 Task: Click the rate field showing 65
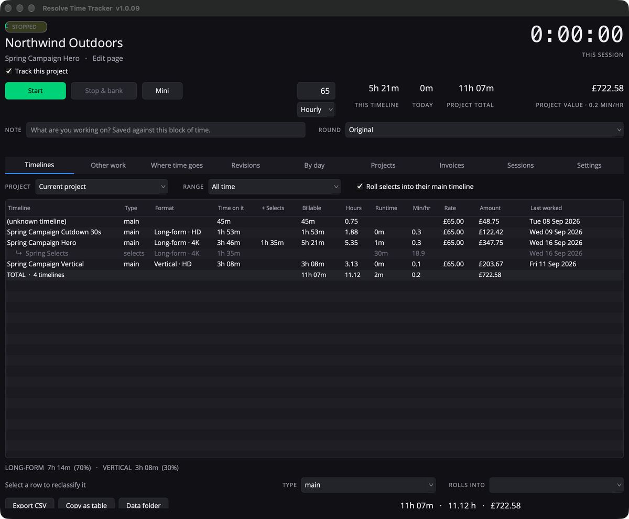click(x=316, y=91)
